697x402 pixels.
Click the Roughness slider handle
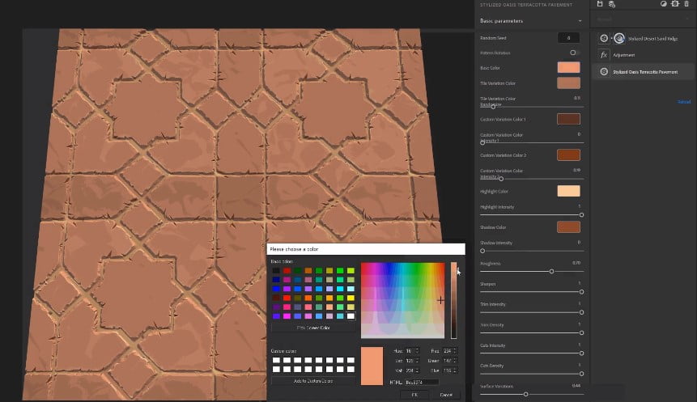552,271
